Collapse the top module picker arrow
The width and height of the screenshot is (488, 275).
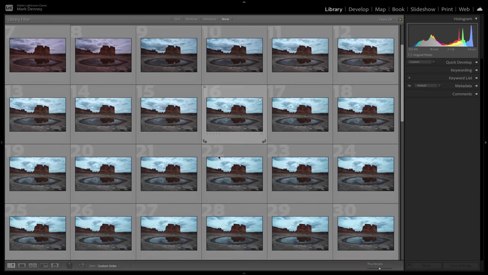pos(244,2)
